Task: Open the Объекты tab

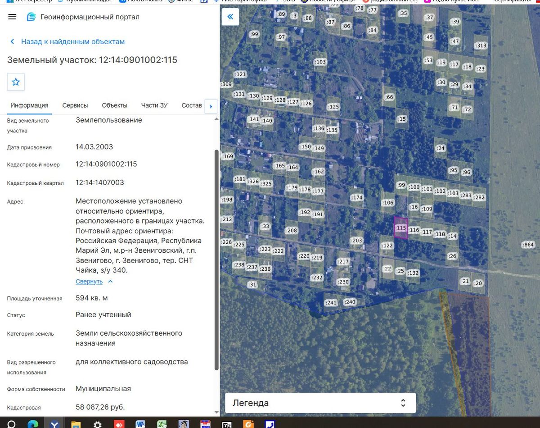Action: pos(114,105)
